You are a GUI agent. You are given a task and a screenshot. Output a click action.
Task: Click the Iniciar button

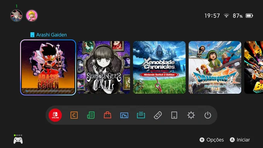(x=240, y=140)
